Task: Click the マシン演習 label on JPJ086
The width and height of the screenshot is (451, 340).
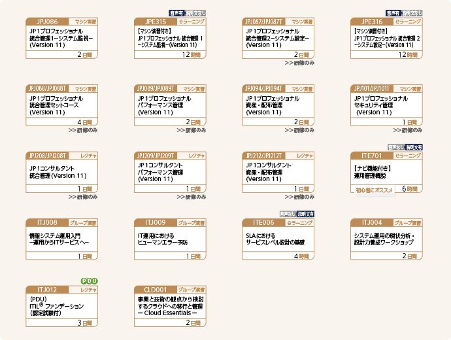Action: tap(86, 22)
